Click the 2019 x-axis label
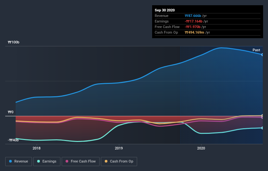 pyautogui.click(x=119, y=148)
